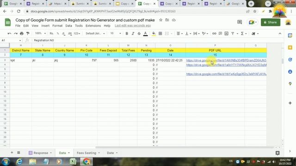Open text rotation dropdown

[x=205, y=34]
